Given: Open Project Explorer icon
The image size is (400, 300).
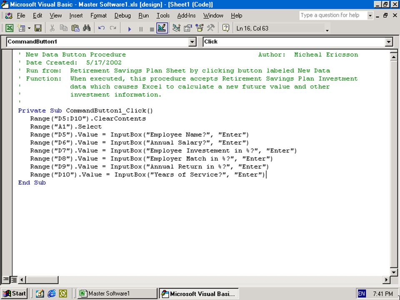Looking at the screenshot, I should coord(176,28).
